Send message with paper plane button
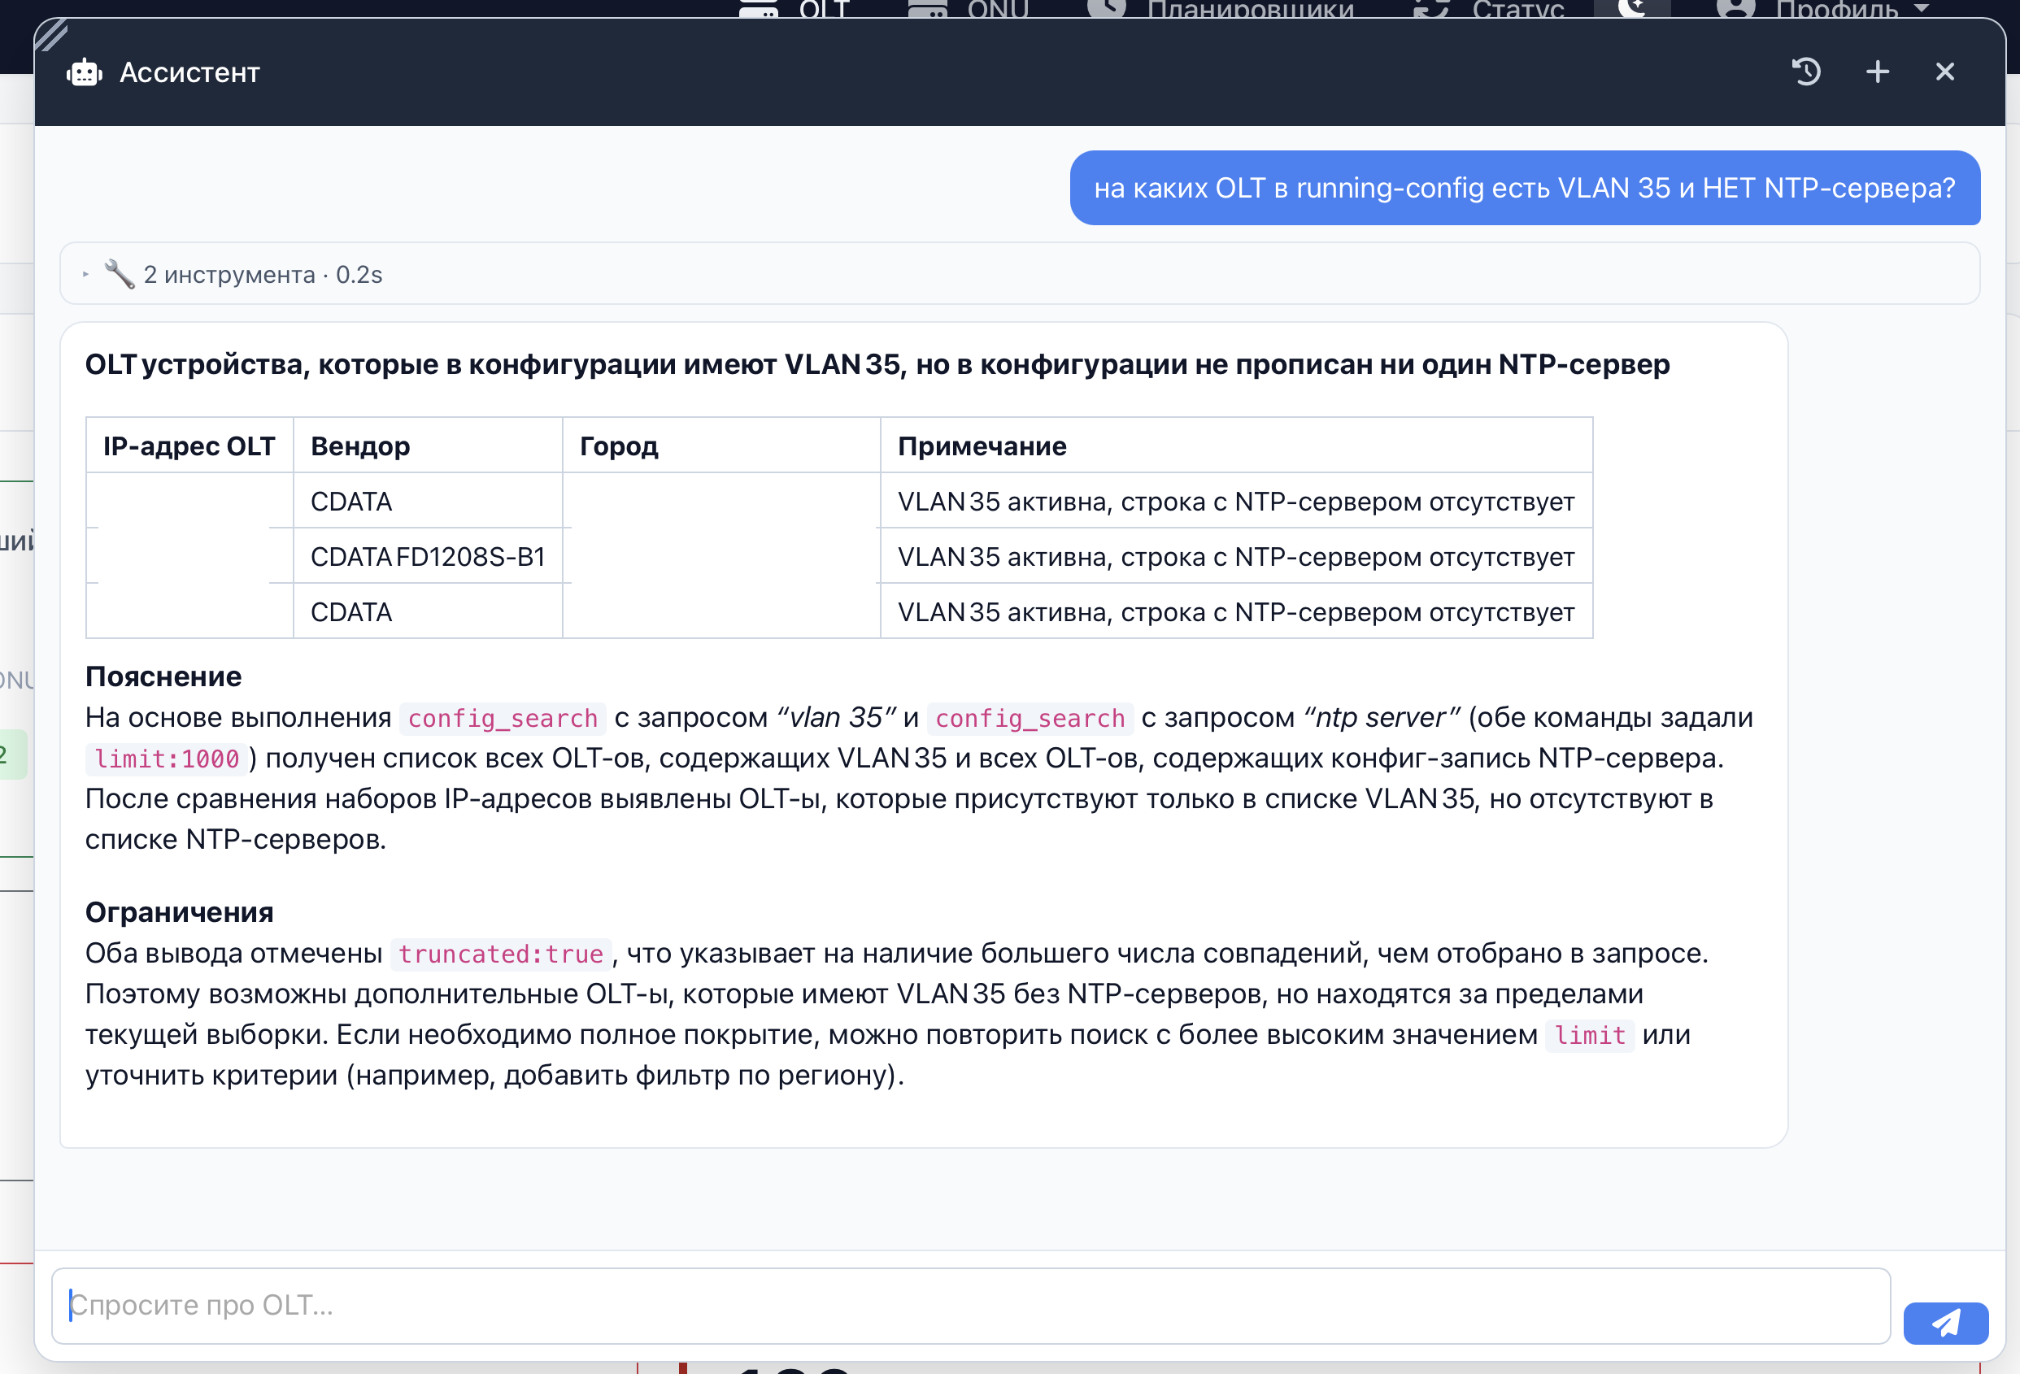This screenshot has height=1374, width=2020. tap(1945, 1323)
